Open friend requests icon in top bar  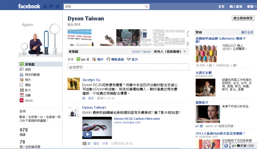45,6
